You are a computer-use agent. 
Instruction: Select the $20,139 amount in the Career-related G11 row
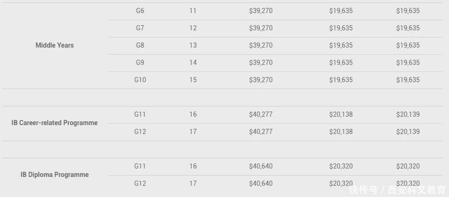point(408,114)
